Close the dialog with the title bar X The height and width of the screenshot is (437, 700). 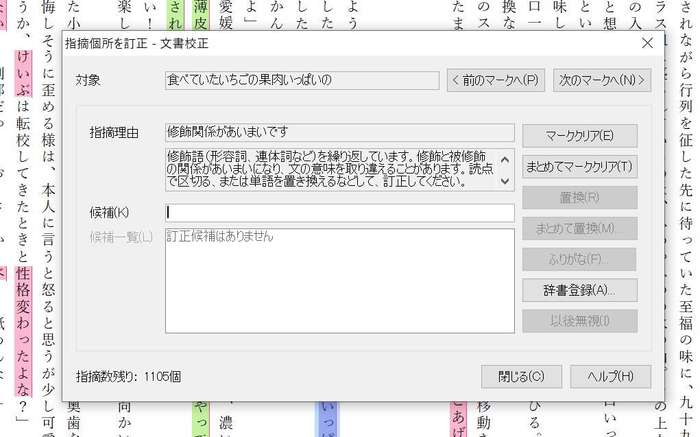[647, 44]
